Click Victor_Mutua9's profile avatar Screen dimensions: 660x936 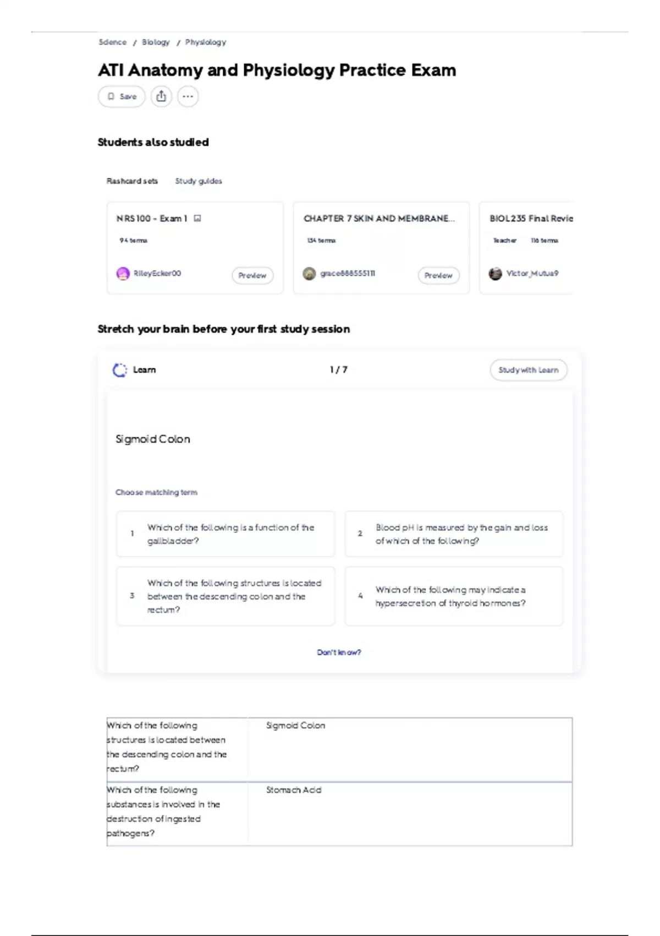(495, 274)
